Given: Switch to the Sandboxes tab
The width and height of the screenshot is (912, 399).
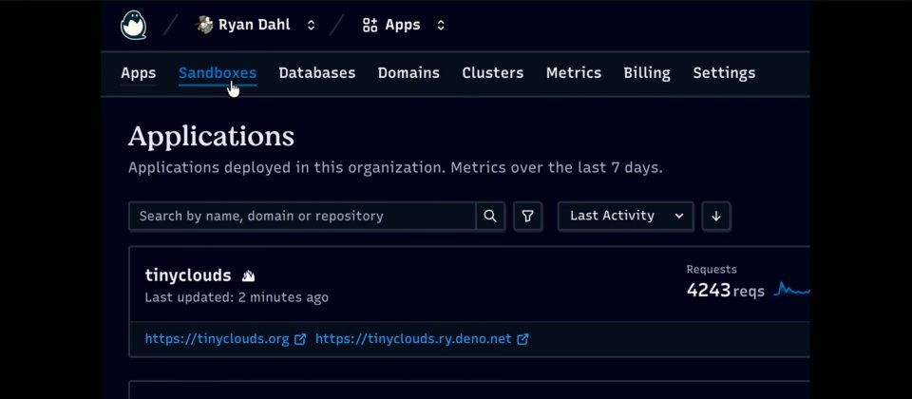Looking at the screenshot, I should click(x=217, y=72).
